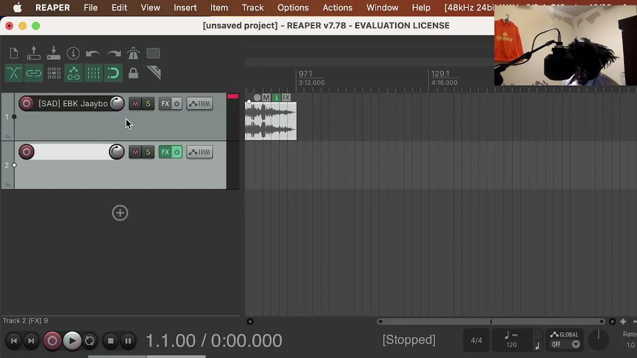This screenshot has width=637, height=358.
Task: Solo track 2
Action: [x=148, y=152]
